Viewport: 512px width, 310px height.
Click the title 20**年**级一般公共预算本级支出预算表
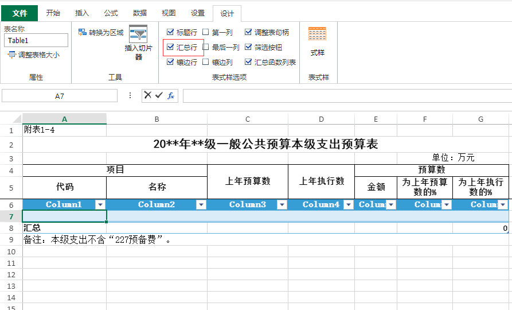click(x=265, y=144)
